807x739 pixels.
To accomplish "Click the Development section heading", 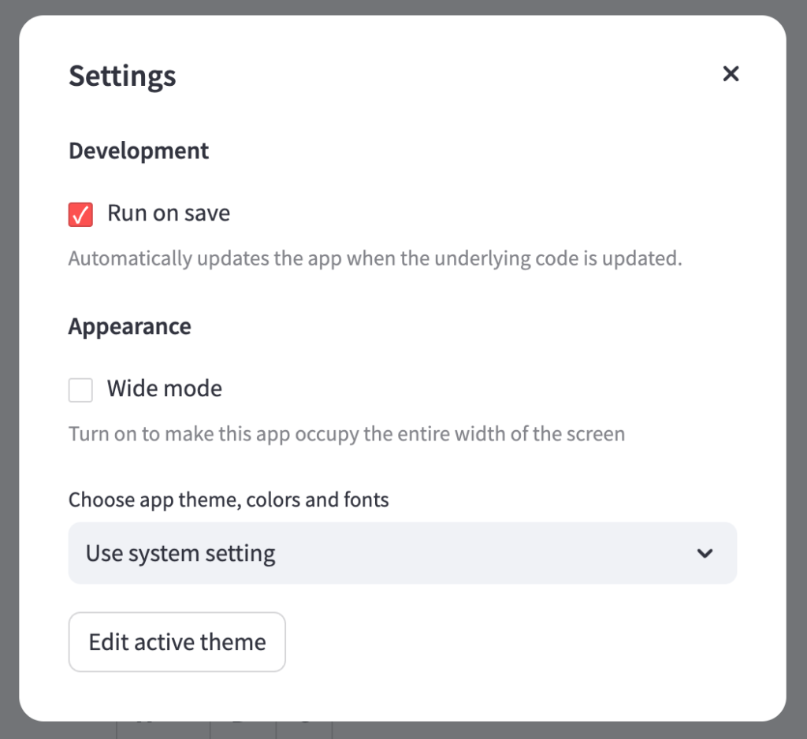I will [139, 150].
